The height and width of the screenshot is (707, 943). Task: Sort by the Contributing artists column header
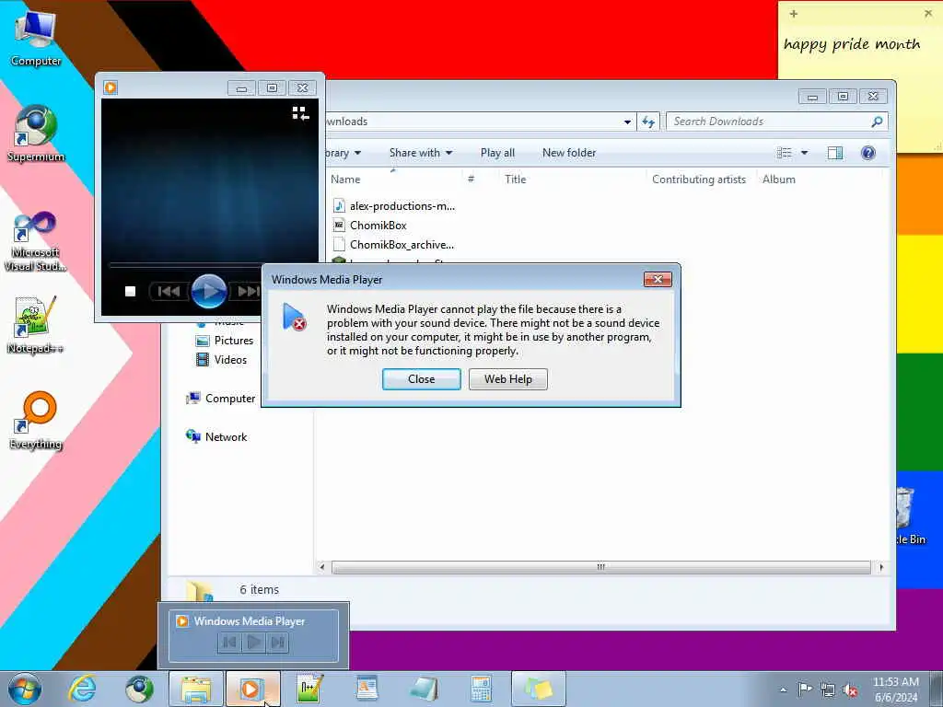pyautogui.click(x=699, y=180)
